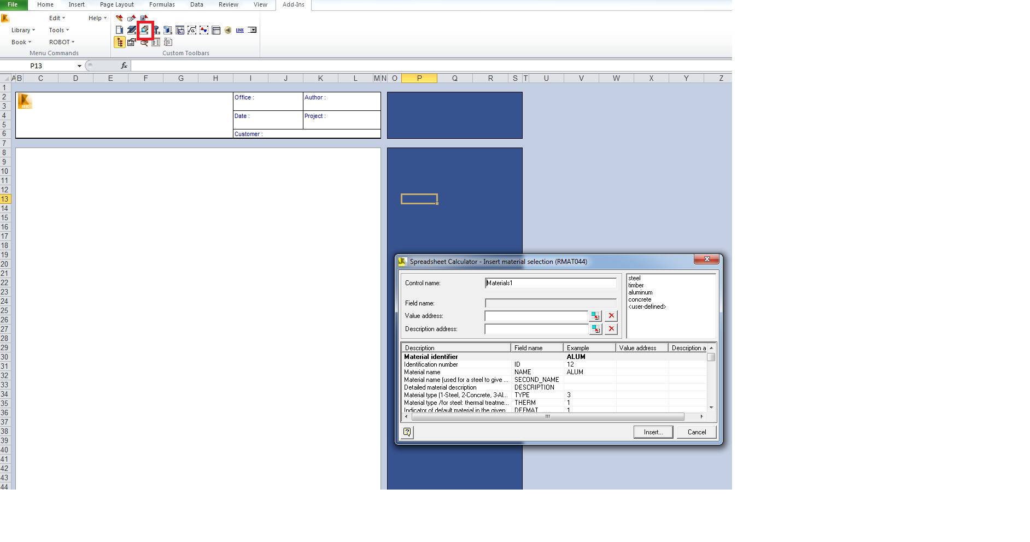
Task: Open the Book dropdown menu
Action: 21,42
